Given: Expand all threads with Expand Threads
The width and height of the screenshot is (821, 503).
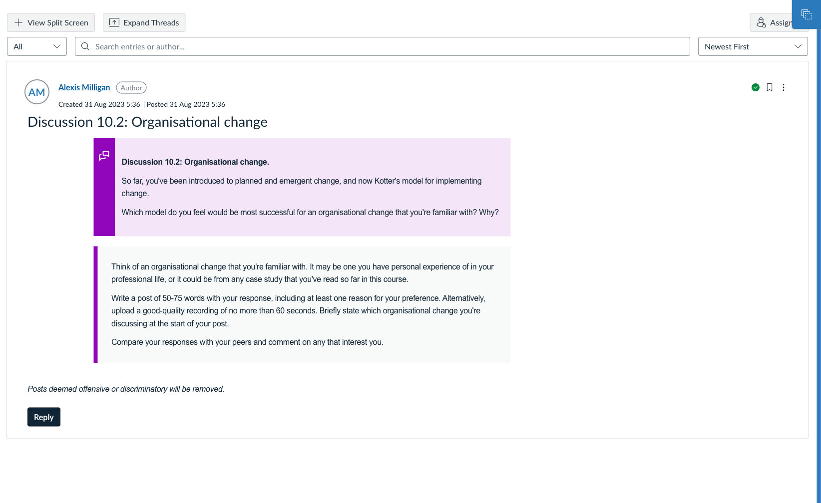Looking at the screenshot, I should pos(144,22).
